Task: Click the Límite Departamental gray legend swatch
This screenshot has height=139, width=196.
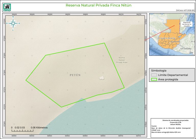Action: point(154,75)
